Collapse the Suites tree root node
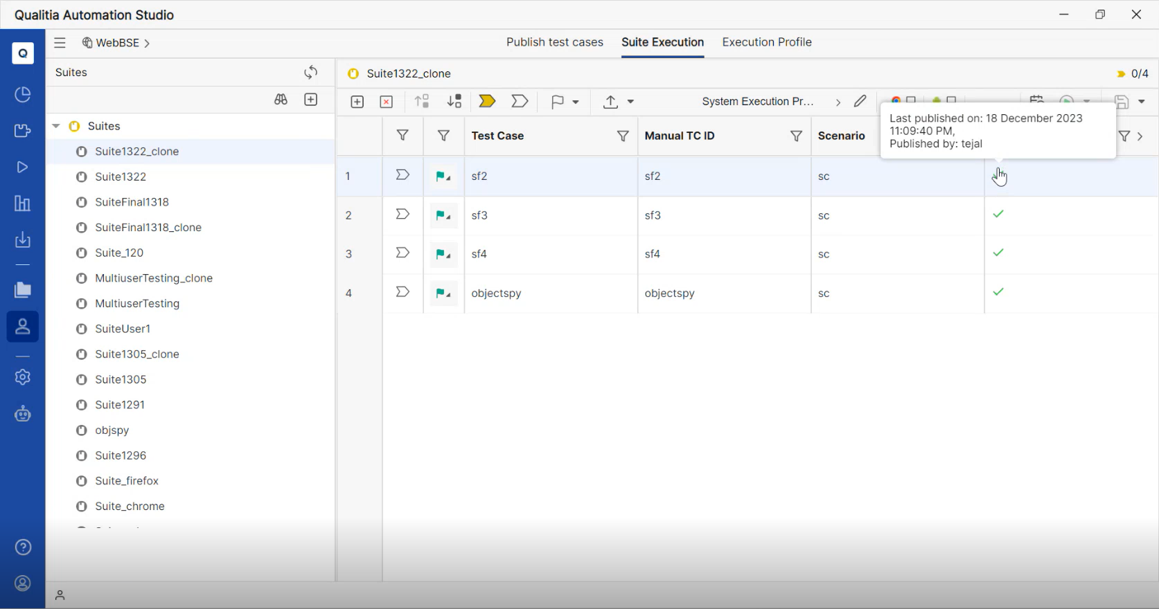The image size is (1159, 609). (56, 126)
